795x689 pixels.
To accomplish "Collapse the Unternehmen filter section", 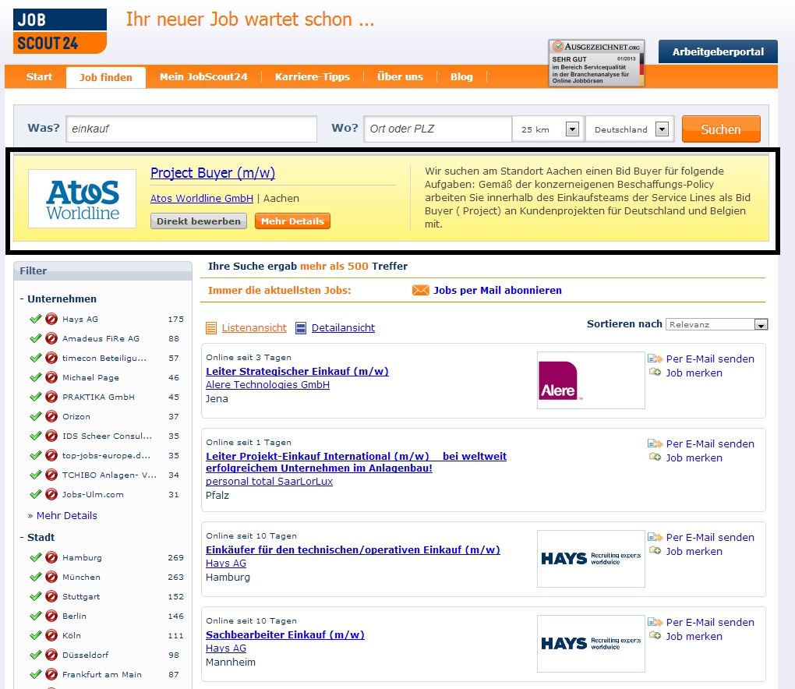I will point(23,299).
